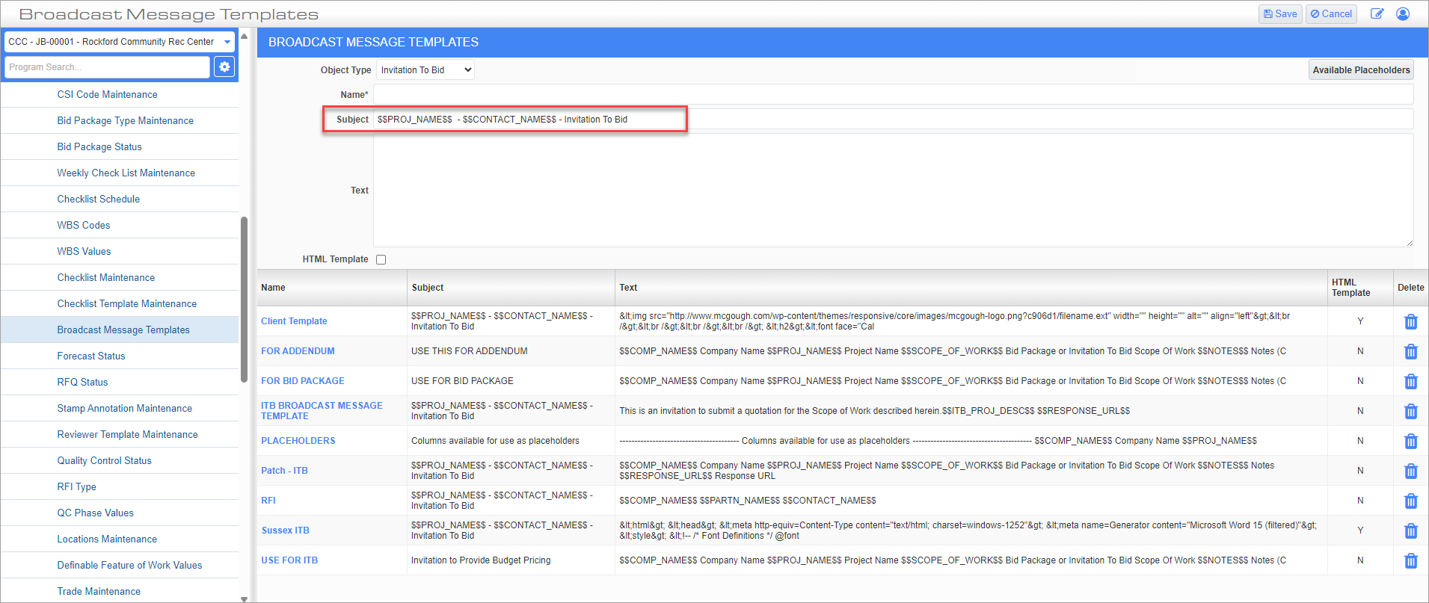
Task: Delete the PLACEHOLDERS template row
Action: coord(1410,441)
